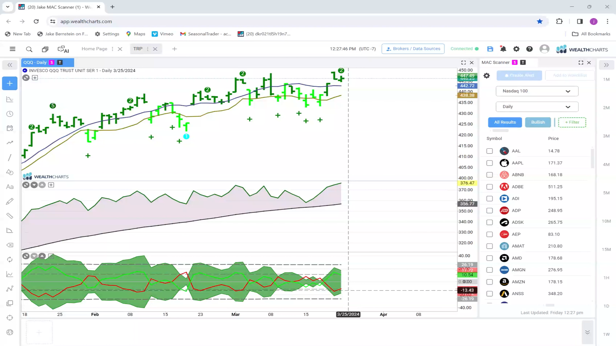Image resolution: width=616 pixels, height=346 pixels.
Task: Check the AAPL row checkbox
Action: tap(490, 163)
